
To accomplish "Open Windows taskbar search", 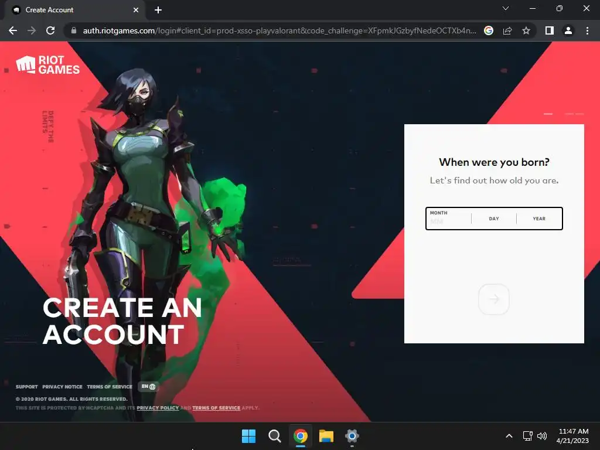I will [274, 436].
